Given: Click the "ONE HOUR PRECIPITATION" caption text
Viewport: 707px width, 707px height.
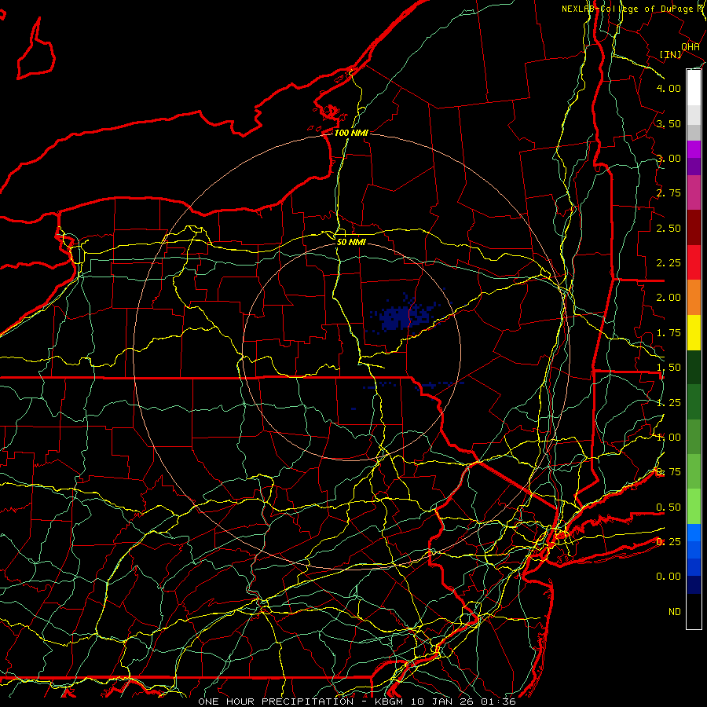Looking at the screenshot, I should [x=276, y=702].
